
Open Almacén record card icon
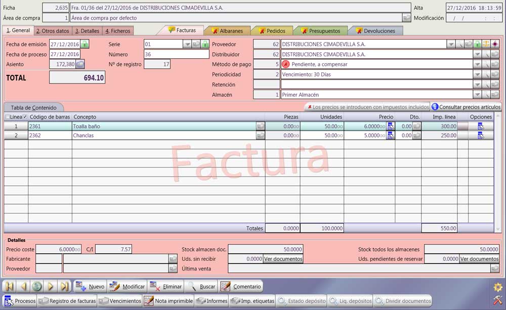tap(495, 95)
